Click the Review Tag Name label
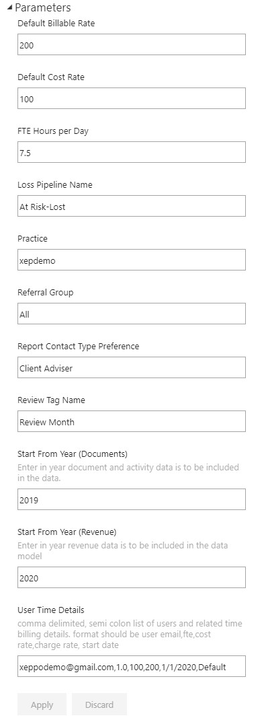 [x=51, y=400]
